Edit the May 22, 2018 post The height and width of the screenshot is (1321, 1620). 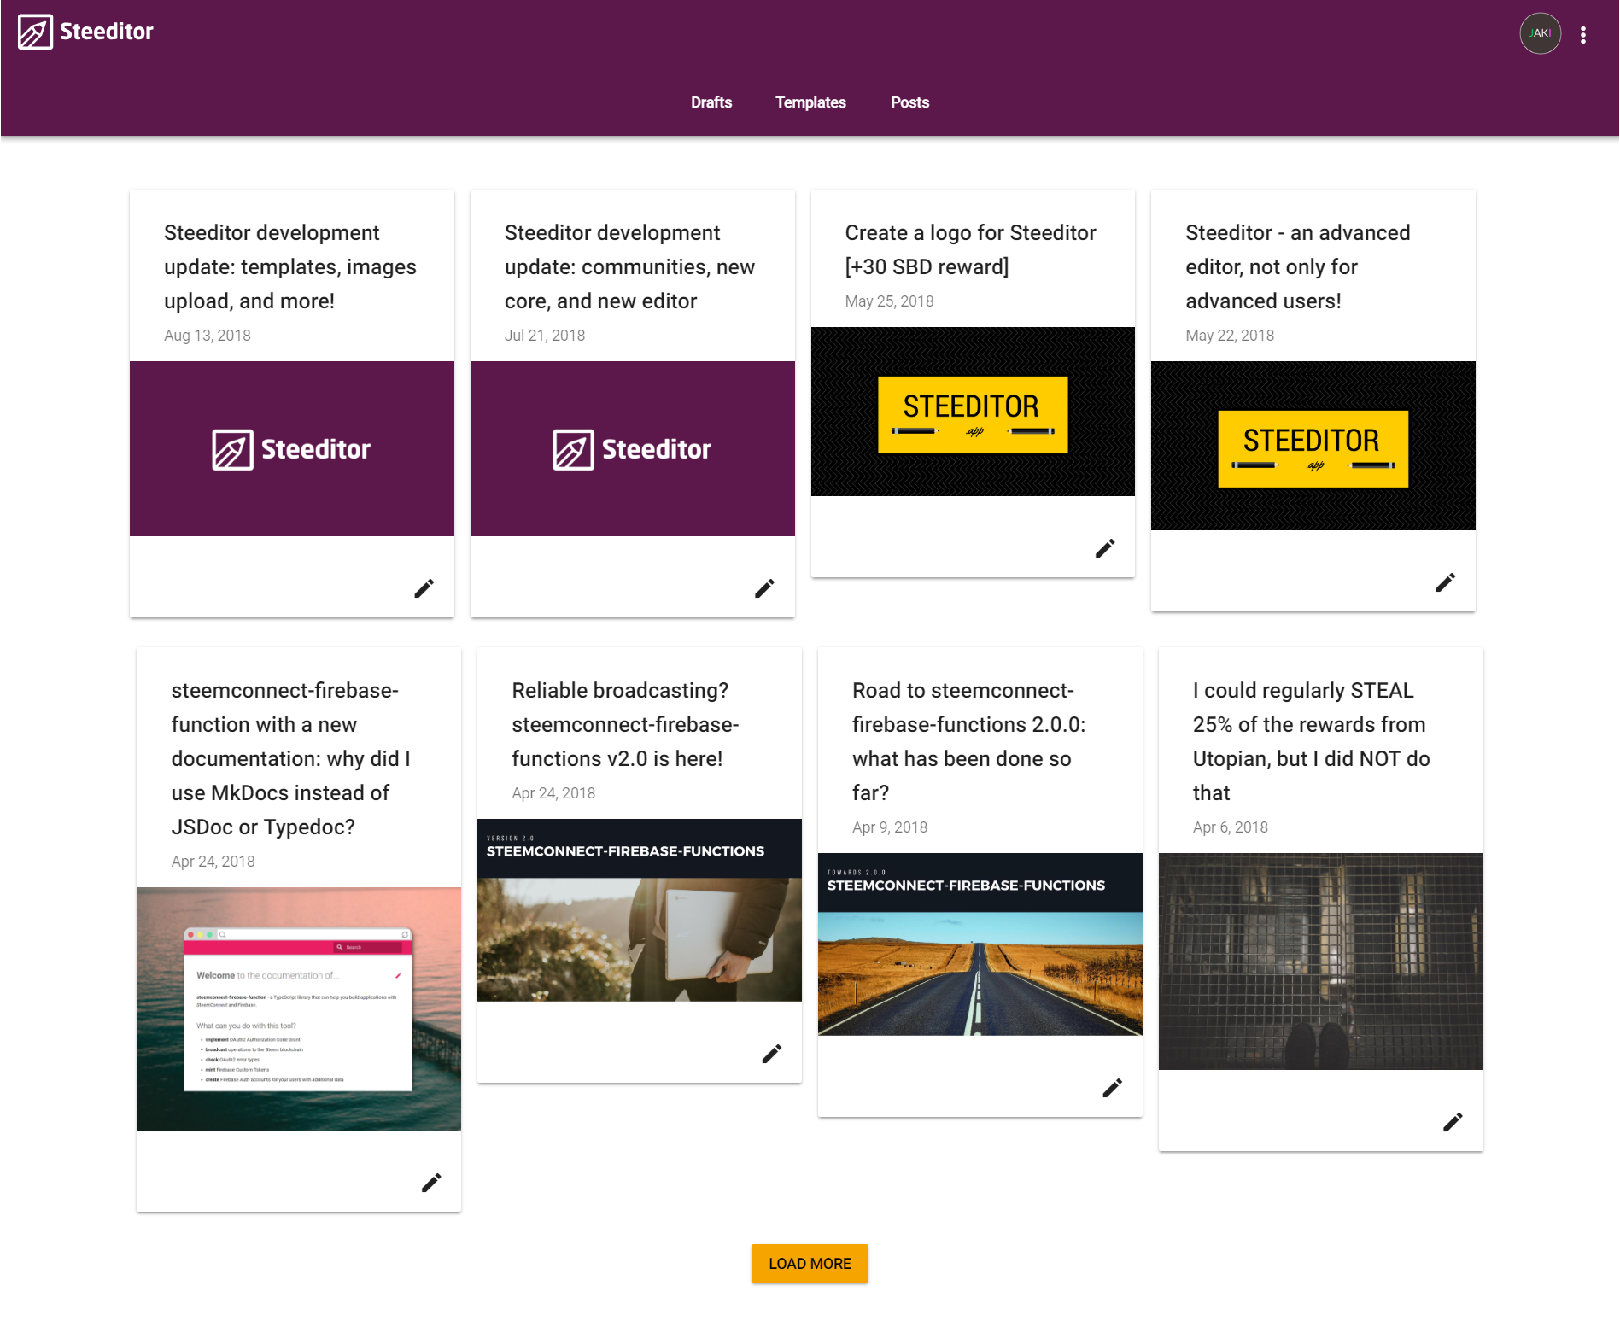(1445, 582)
